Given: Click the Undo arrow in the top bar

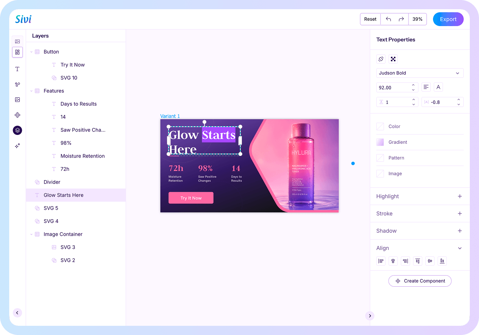Looking at the screenshot, I should point(388,19).
